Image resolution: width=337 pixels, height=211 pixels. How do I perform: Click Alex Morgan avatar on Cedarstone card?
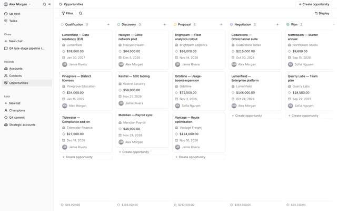click(x=234, y=64)
